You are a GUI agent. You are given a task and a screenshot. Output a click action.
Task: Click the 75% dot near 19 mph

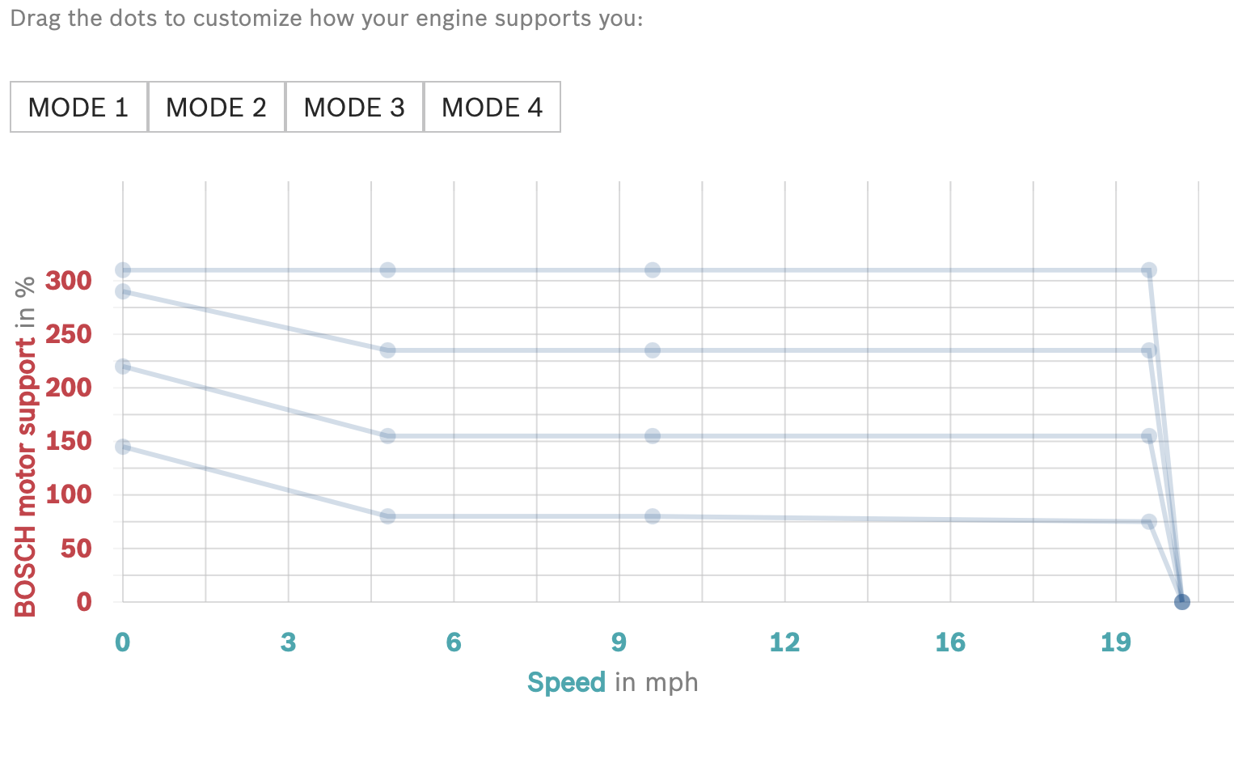pyautogui.click(x=1148, y=522)
